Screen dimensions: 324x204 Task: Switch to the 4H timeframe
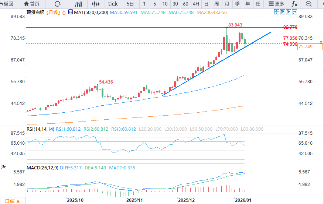tap(196, 4)
